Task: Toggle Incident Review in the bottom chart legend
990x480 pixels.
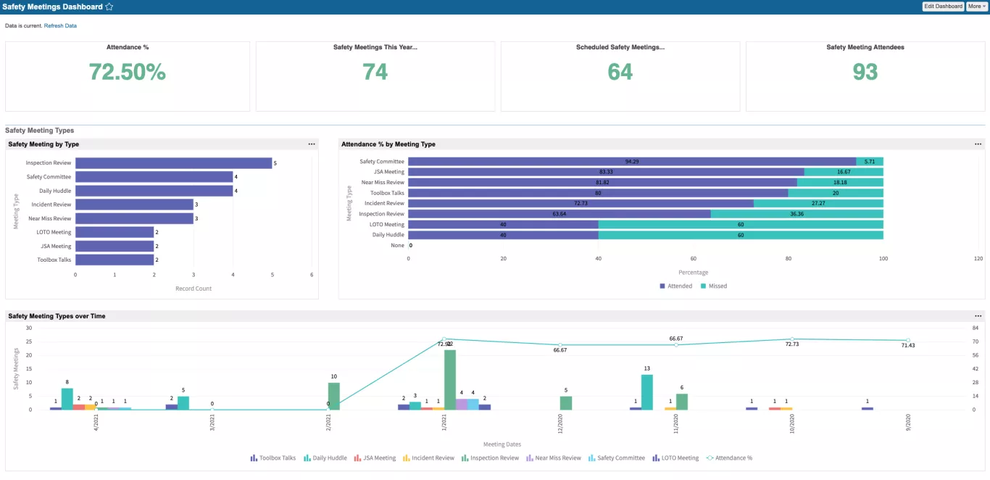Action: pos(428,458)
